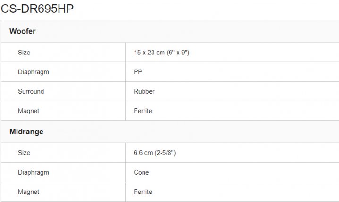Click the Size label under Woofer

(24, 53)
